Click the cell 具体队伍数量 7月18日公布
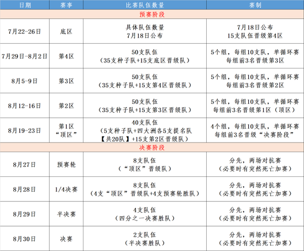Viewport: 304px width, 251px height. point(145,31)
